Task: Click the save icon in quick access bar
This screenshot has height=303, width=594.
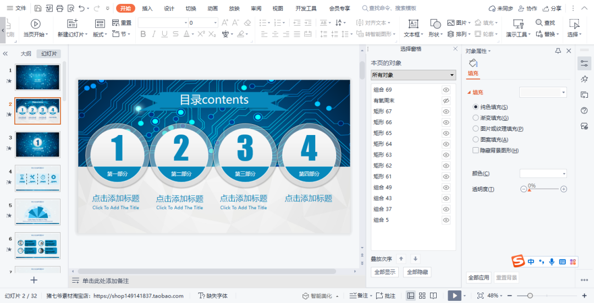Action: pos(38,8)
